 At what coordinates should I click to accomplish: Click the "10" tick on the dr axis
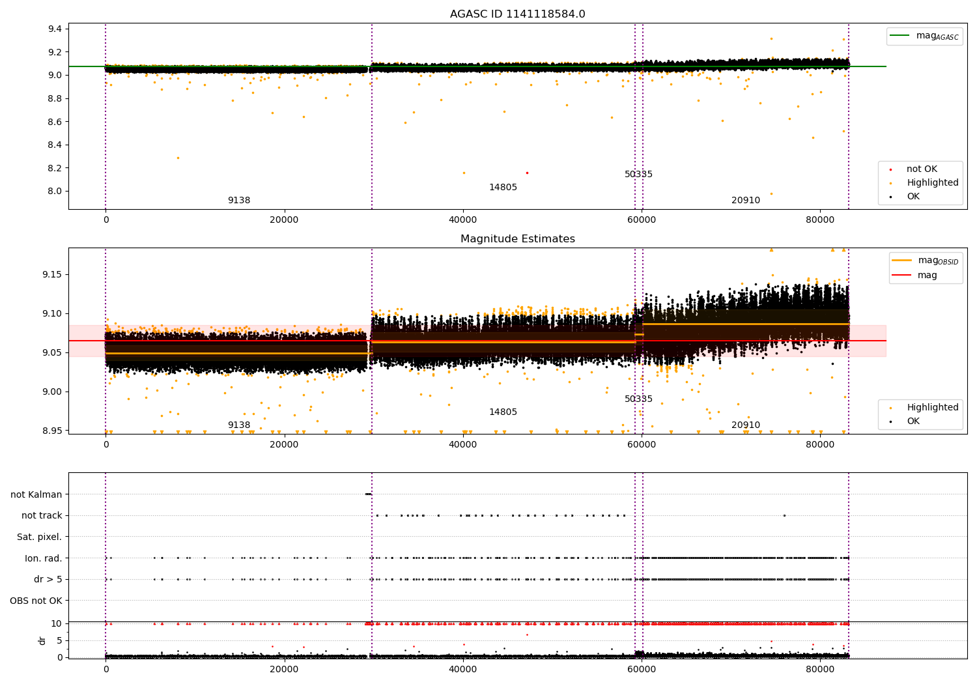pyautogui.click(x=57, y=623)
